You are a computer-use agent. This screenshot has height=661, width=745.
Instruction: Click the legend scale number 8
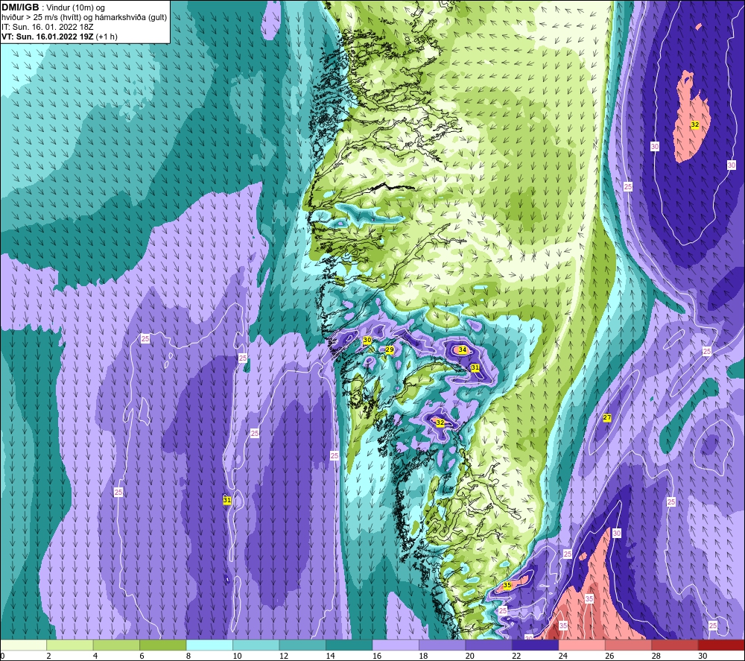(x=188, y=656)
